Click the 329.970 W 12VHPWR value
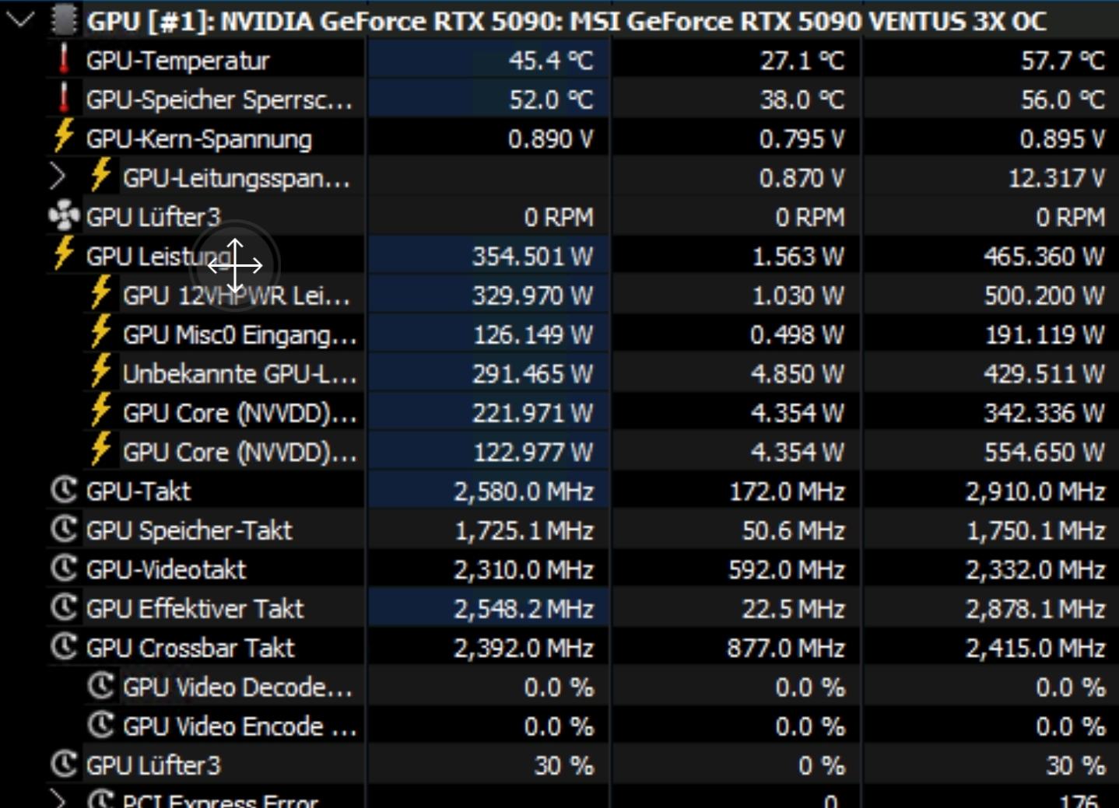Viewport: 1119px width, 808px height. point(532,296)
